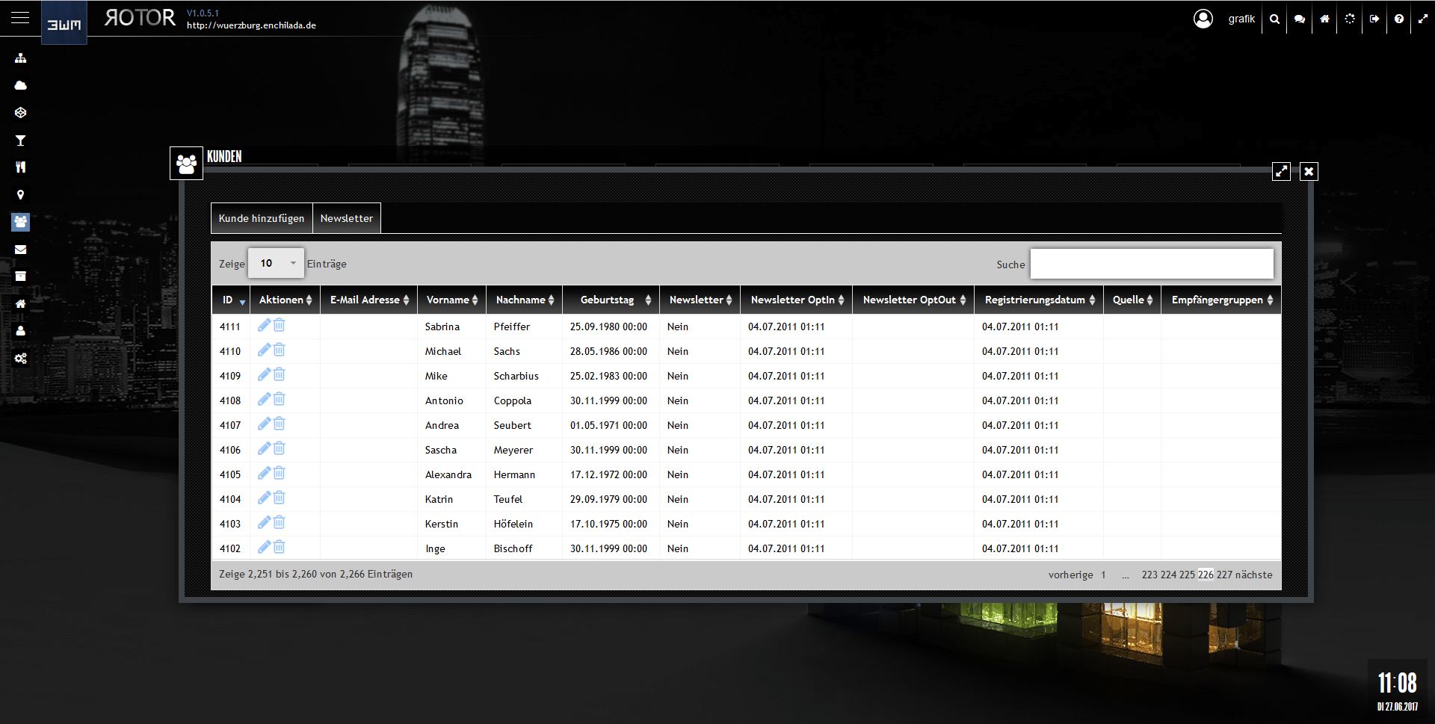The height and width of the screenshot is (724, 1435).
Task: Delete customer 4110 Michael Sachs trash icon
Action: click(x=279, y=350)
